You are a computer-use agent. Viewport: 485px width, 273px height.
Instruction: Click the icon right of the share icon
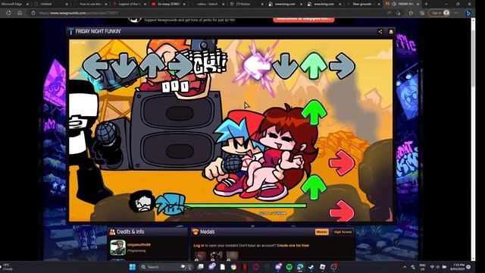click(391, 32)
